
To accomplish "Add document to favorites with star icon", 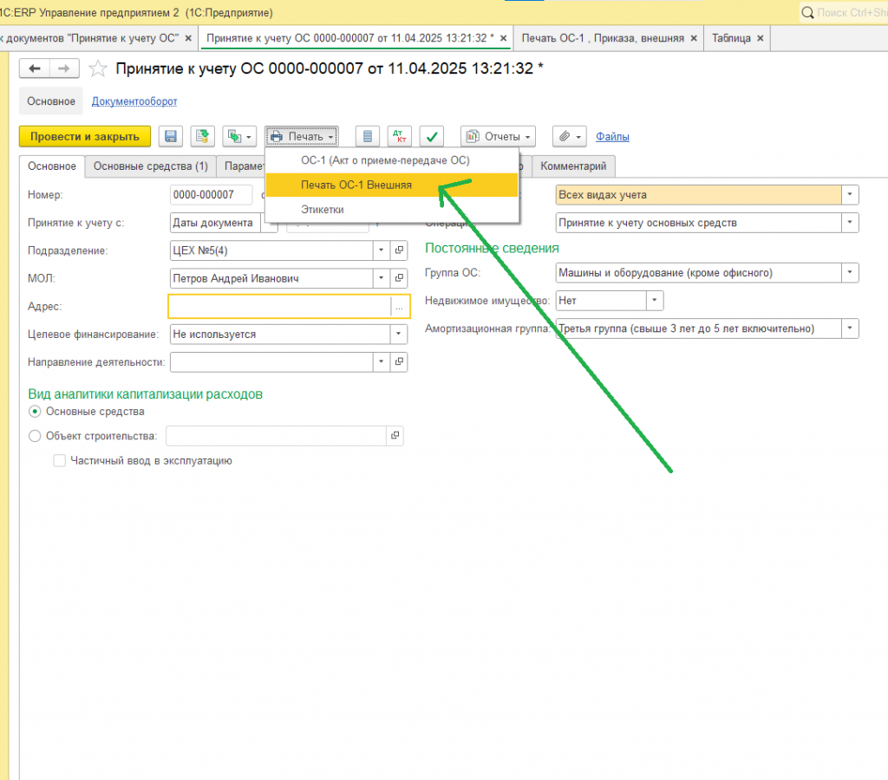I will 98,68.
